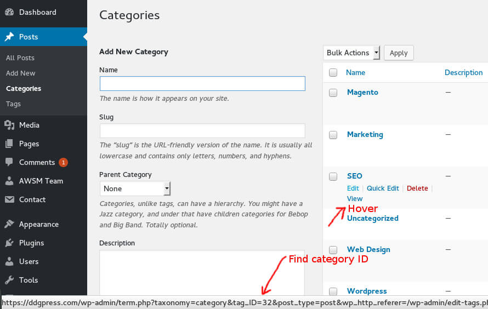The width and height of the screenshot is (488, 309).
Task: Focus the category Name input field
Action: pos(202,84)
